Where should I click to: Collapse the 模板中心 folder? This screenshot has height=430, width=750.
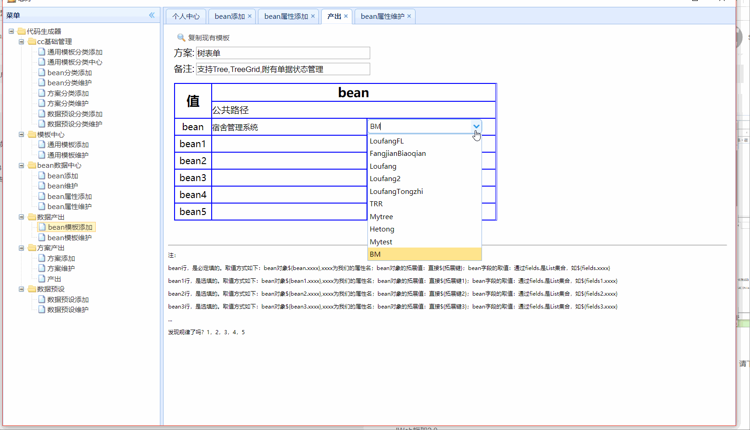[22, 134]
